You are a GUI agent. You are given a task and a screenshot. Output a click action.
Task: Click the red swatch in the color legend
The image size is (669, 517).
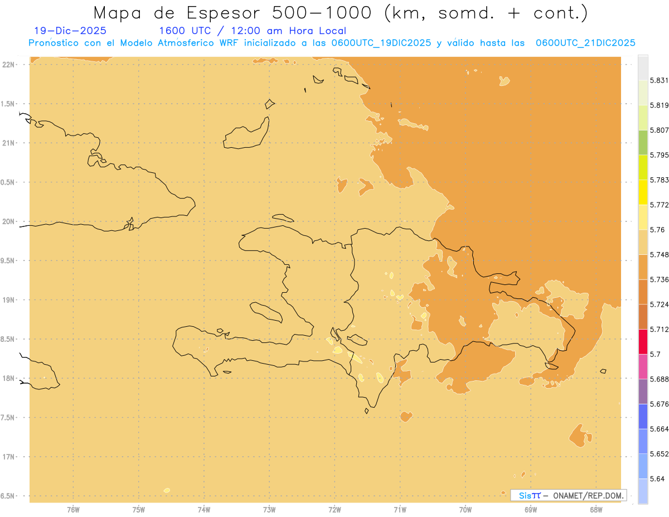pos(643,341)
